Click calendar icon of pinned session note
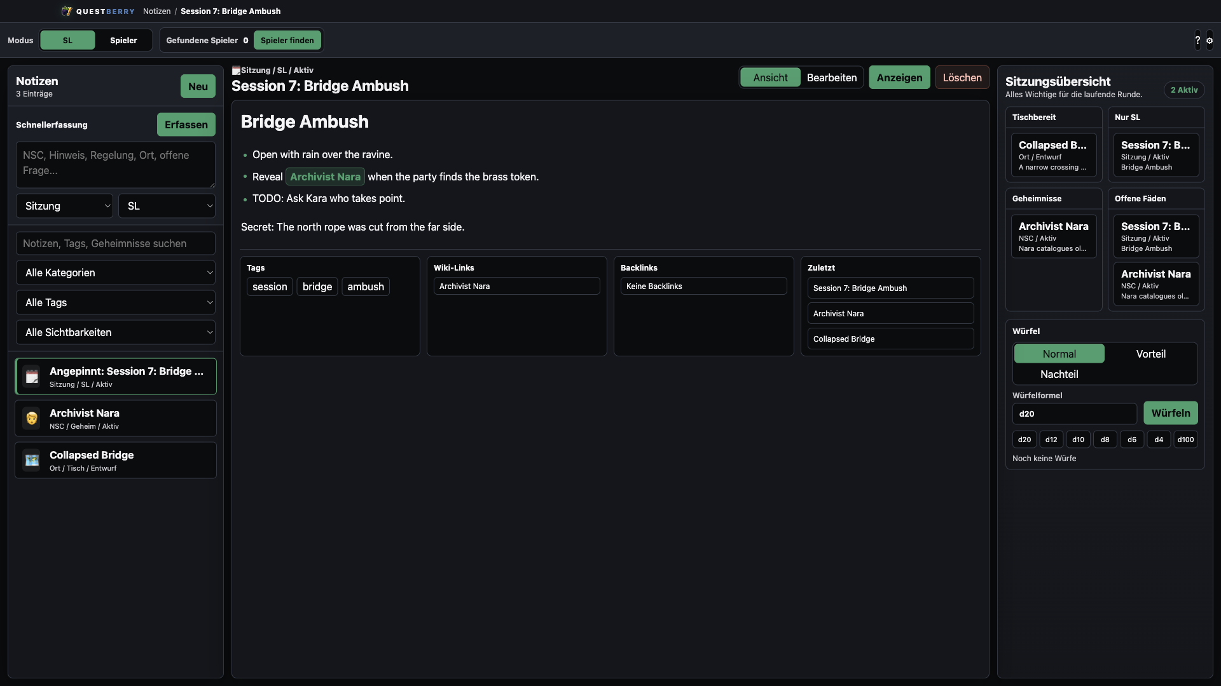This screenshot has width=1221, height=686. pos(32,377)
